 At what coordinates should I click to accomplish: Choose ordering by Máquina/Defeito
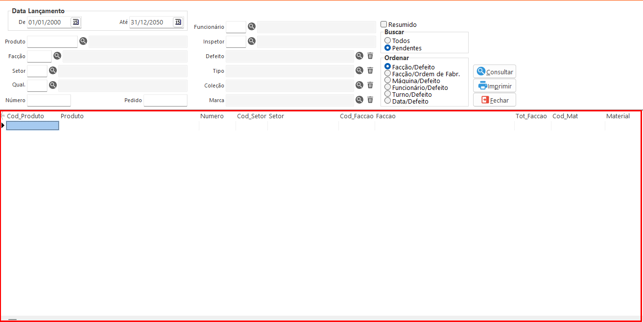(x=388, y=81)
